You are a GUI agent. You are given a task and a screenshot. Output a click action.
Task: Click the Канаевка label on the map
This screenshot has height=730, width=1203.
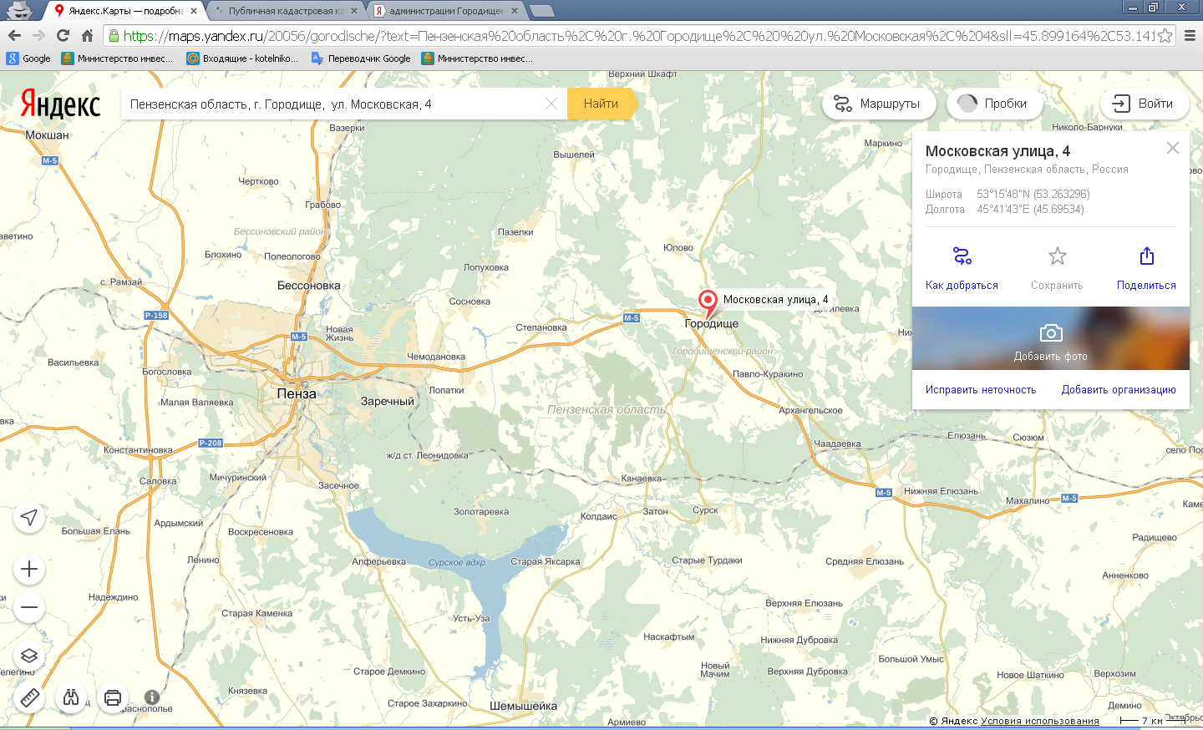642,479
